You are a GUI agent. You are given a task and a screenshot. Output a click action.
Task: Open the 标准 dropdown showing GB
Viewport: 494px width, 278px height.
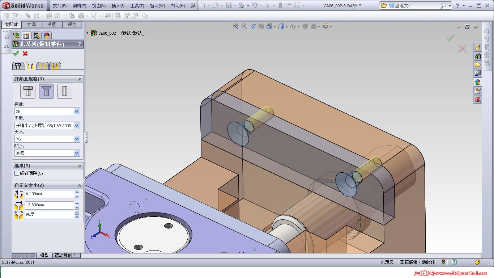[47, 111]
